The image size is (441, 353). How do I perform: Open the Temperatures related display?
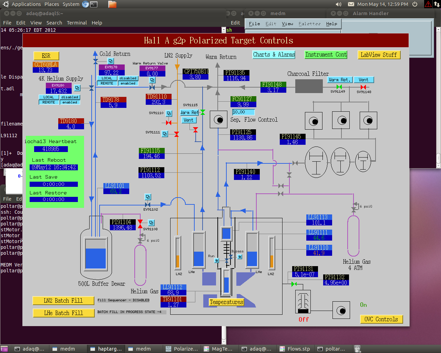coord(226,302)
